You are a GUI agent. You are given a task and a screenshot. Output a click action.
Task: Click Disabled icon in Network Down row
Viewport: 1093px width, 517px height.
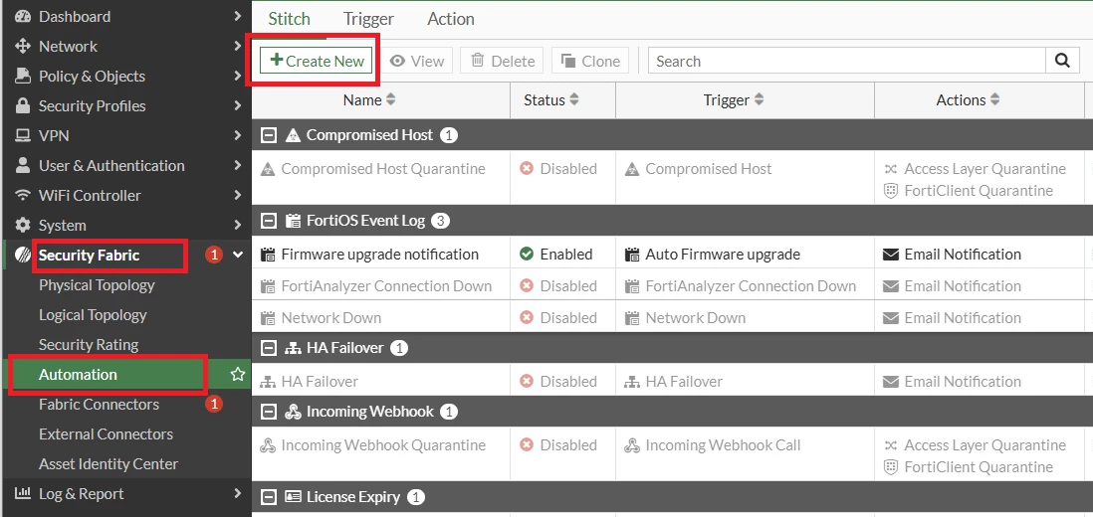(527, 317)
